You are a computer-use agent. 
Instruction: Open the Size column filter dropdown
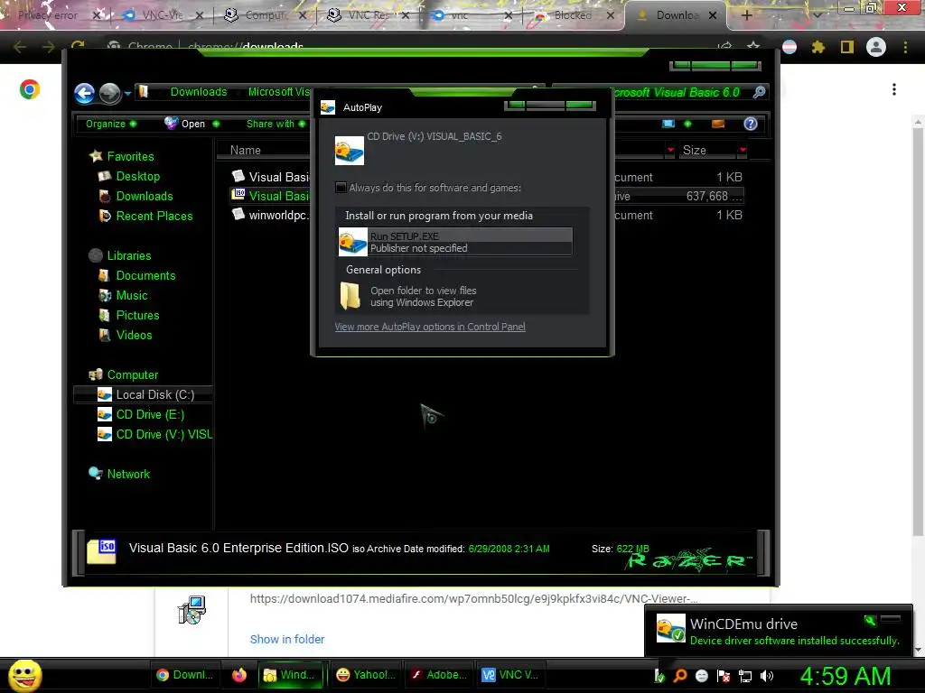[x=743, y=151]
